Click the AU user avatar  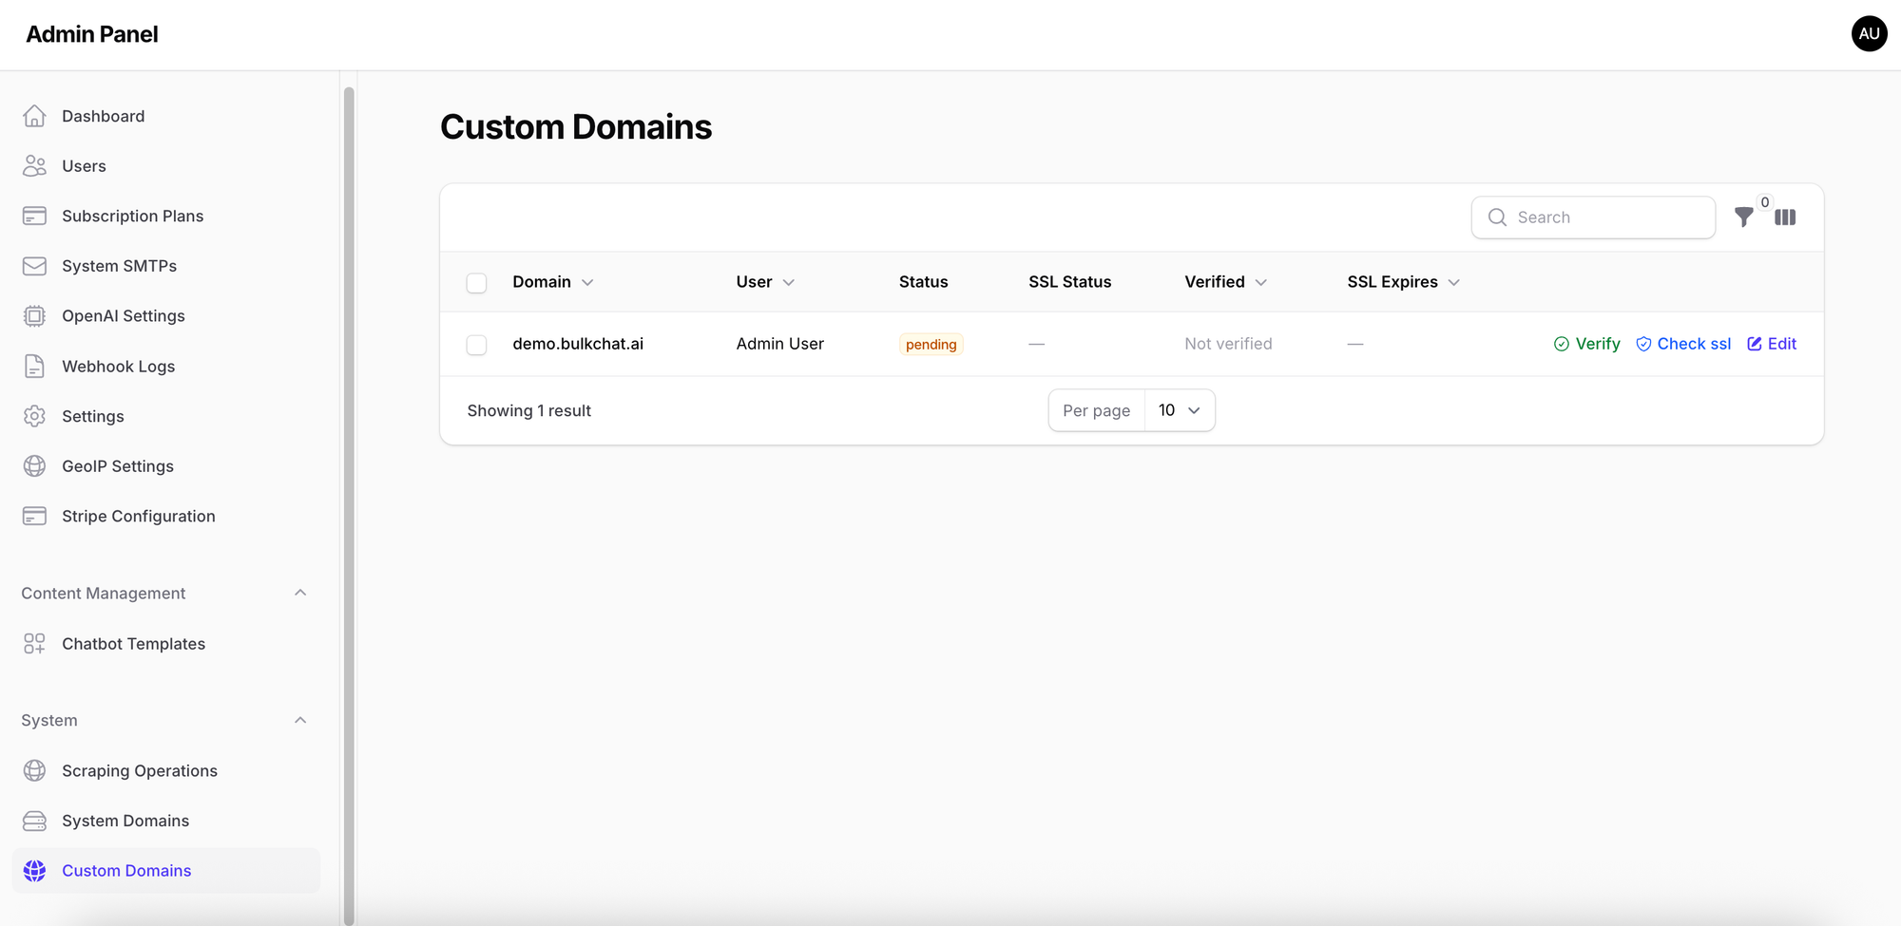(1869, 34)
